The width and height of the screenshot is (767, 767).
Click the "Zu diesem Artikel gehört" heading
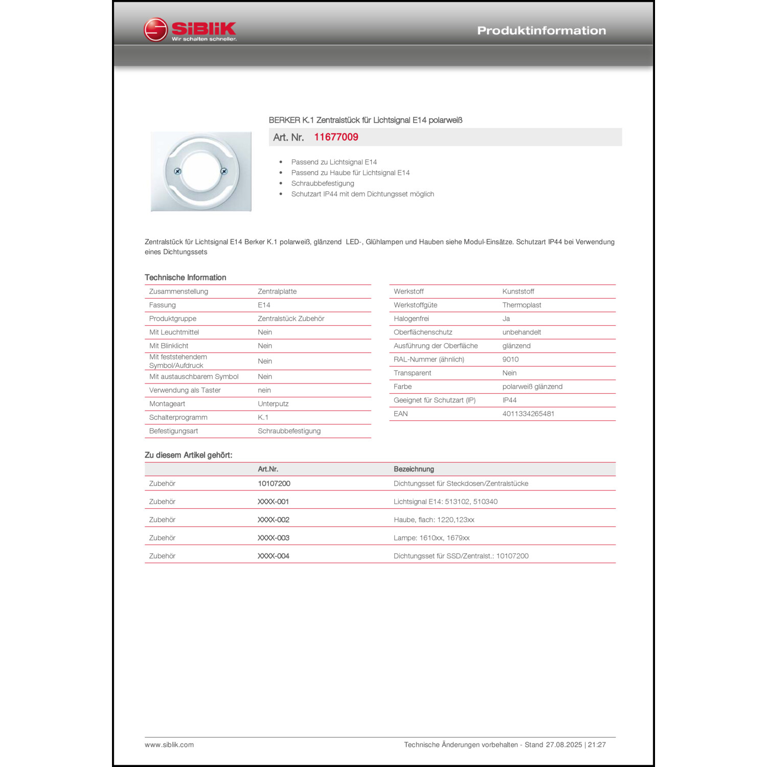pos(189,454)
